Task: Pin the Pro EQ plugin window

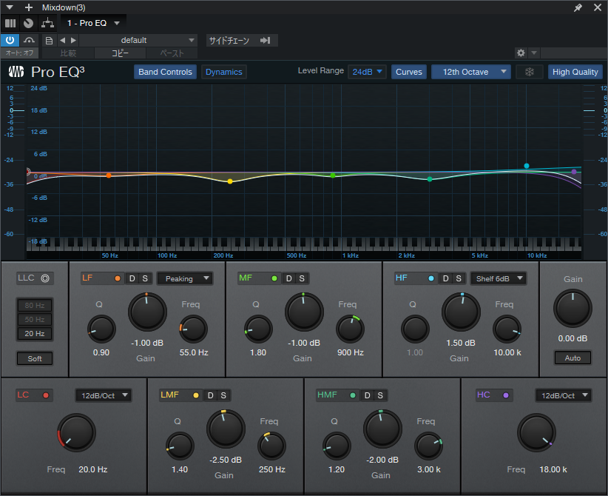Action: (x=578, y=7)
